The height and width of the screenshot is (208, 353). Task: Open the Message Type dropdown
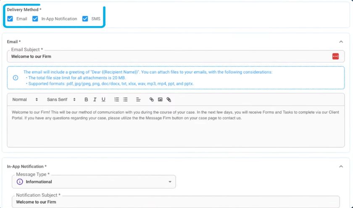tap(94, 182)
